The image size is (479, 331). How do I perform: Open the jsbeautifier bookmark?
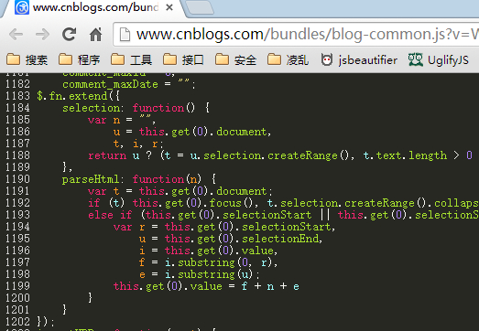pyautogui.click(x=359, y=59)
